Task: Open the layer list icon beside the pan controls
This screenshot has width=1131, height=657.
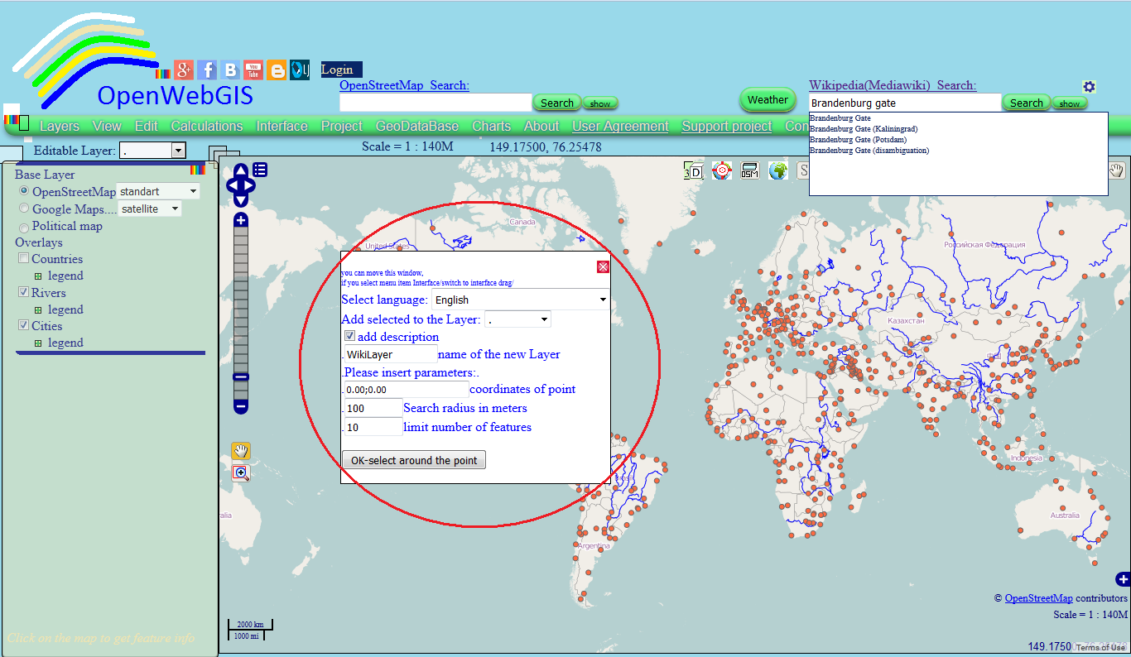Action: click(260, 169)
